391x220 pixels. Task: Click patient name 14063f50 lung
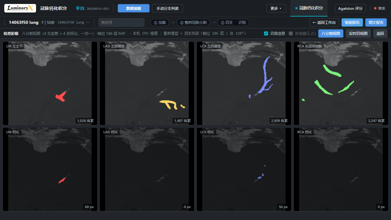pyautogui.click(x=24, y=22)
